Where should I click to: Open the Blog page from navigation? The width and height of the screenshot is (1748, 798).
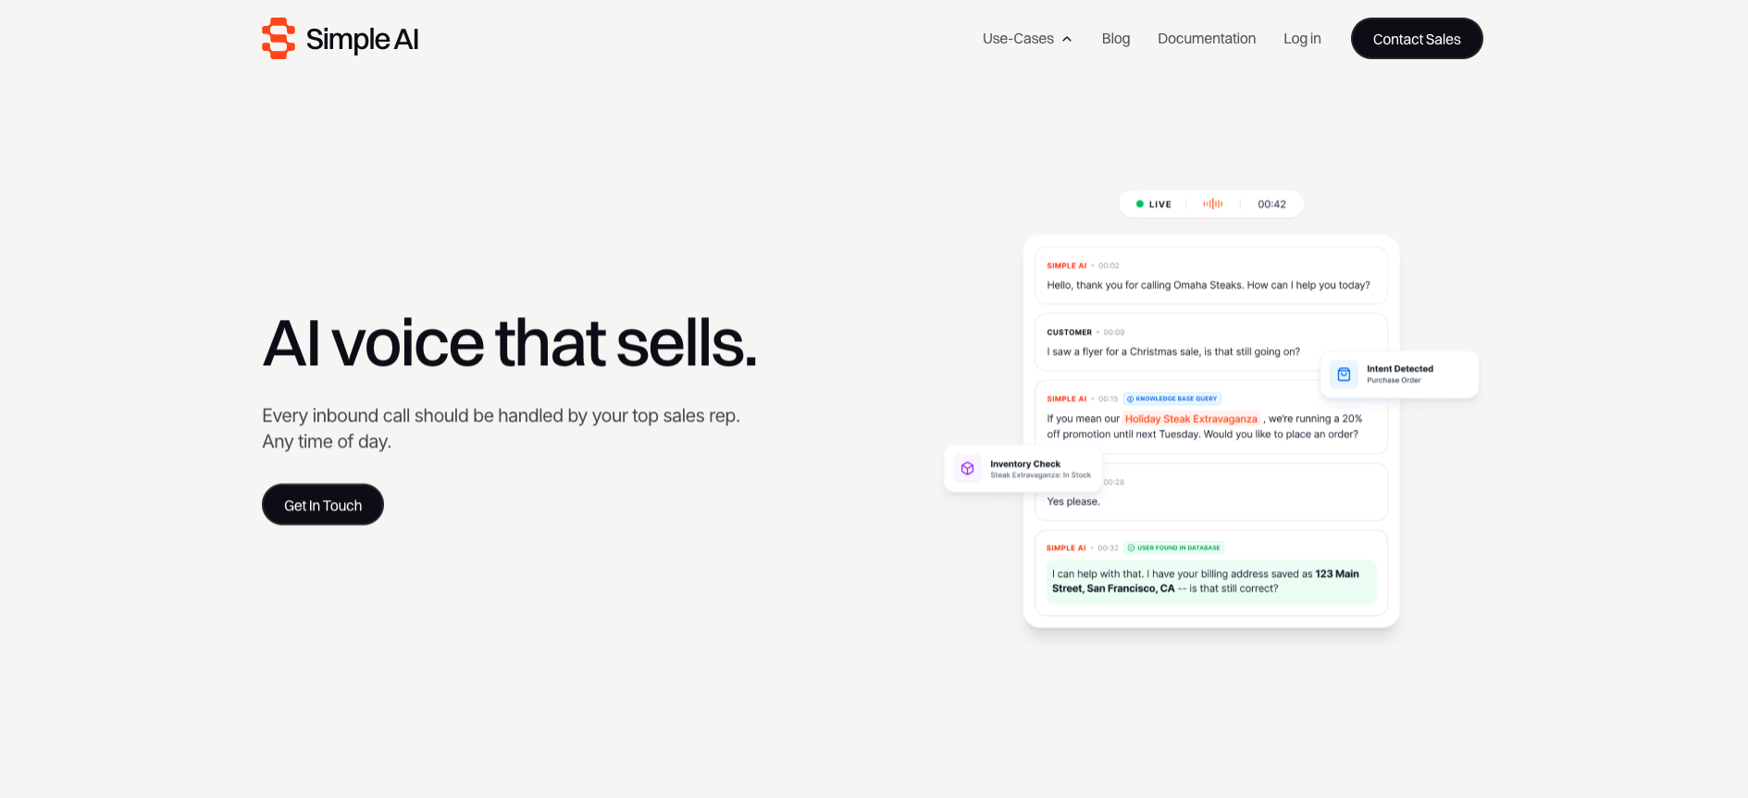coord(1115,39)
